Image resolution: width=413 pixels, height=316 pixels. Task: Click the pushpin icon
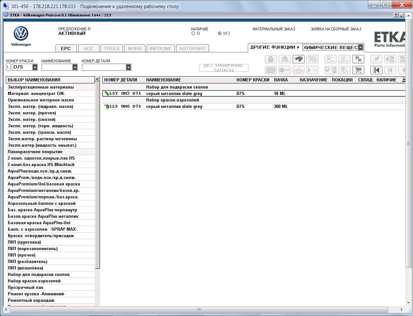point(376,59)
